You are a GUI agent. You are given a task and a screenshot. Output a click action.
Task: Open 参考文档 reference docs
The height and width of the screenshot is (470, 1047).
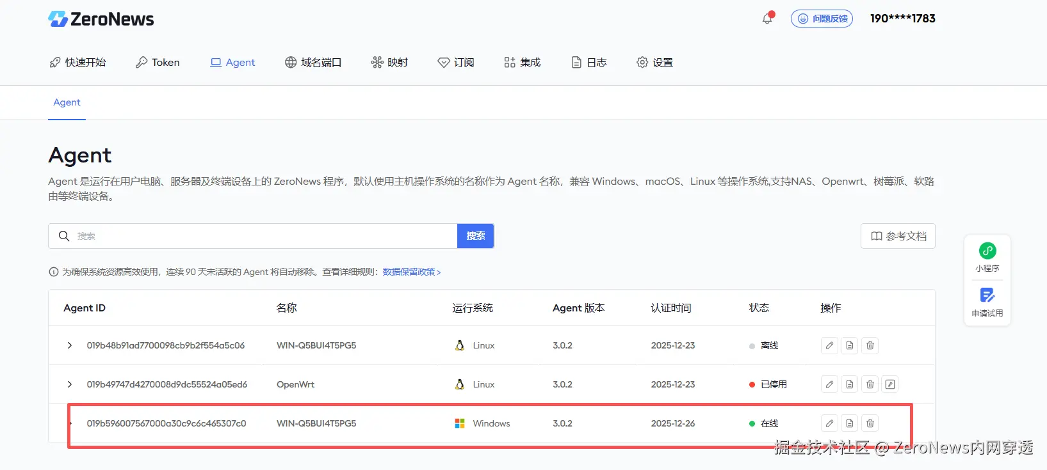pos(898,236)
